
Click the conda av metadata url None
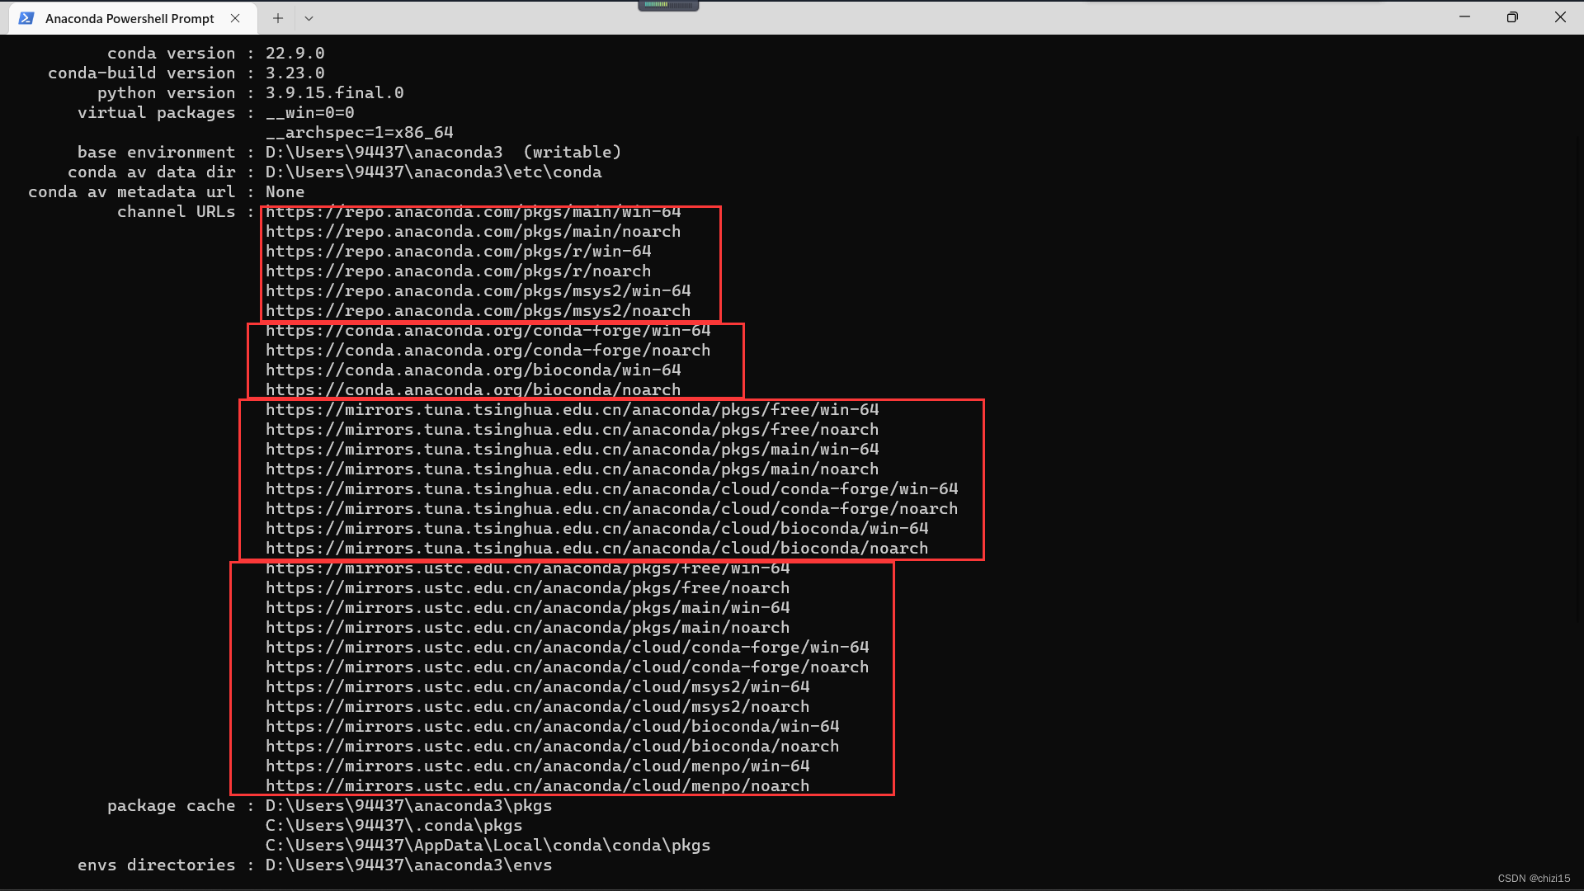285,192
